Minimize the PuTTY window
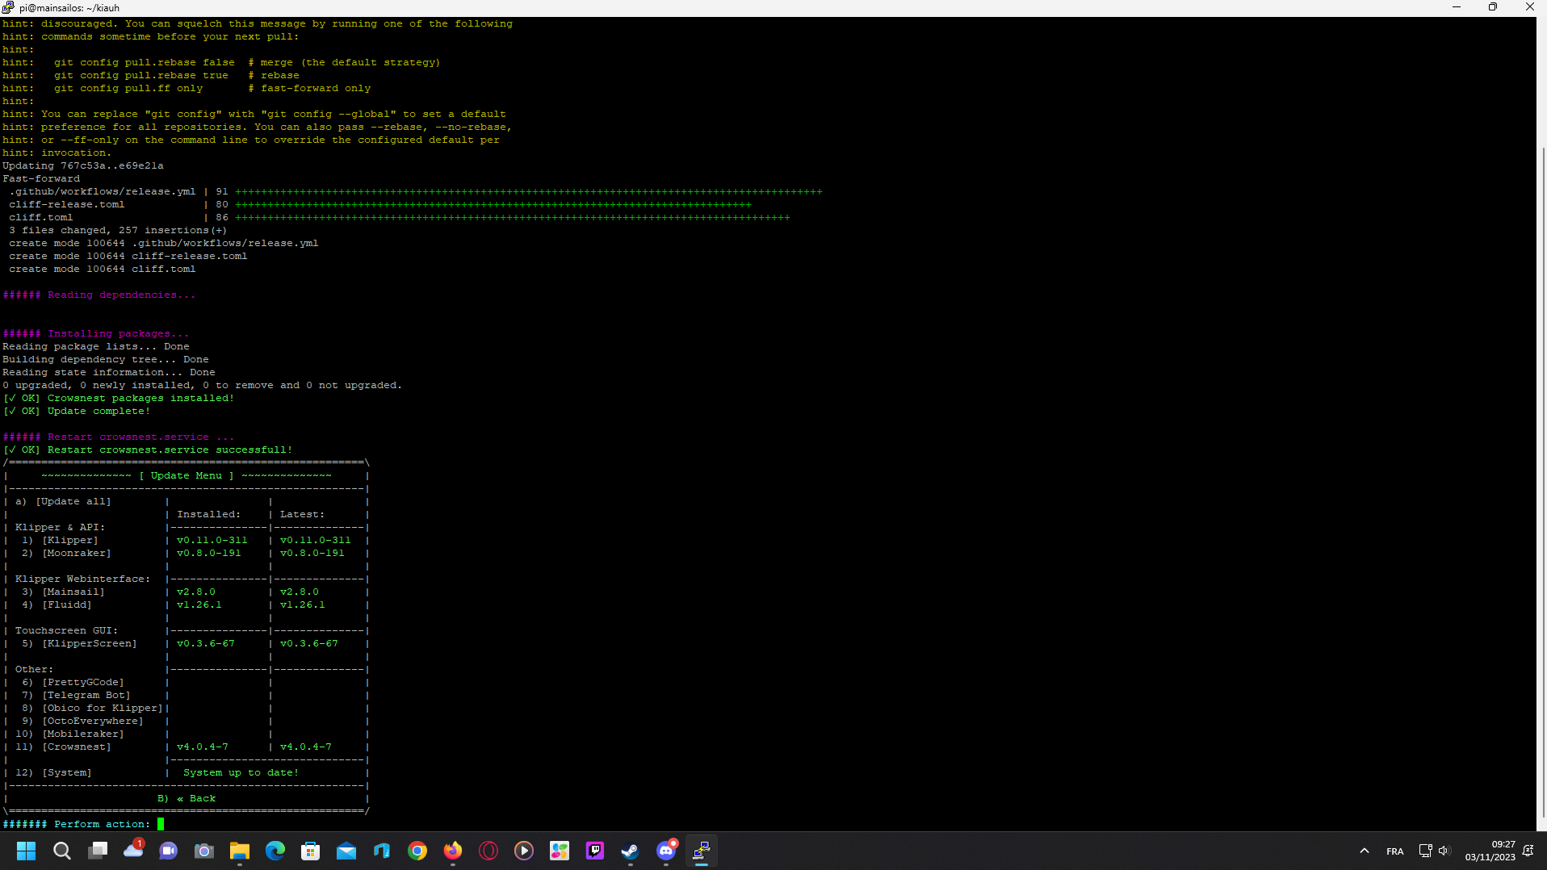This screenshot has width=1547, height=870. coord(1457,7)
